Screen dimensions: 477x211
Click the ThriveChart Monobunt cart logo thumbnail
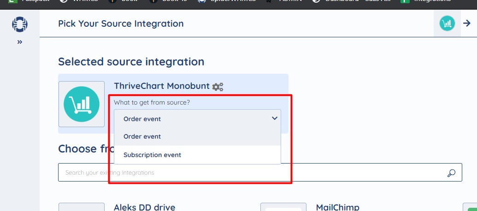(82, 104)
